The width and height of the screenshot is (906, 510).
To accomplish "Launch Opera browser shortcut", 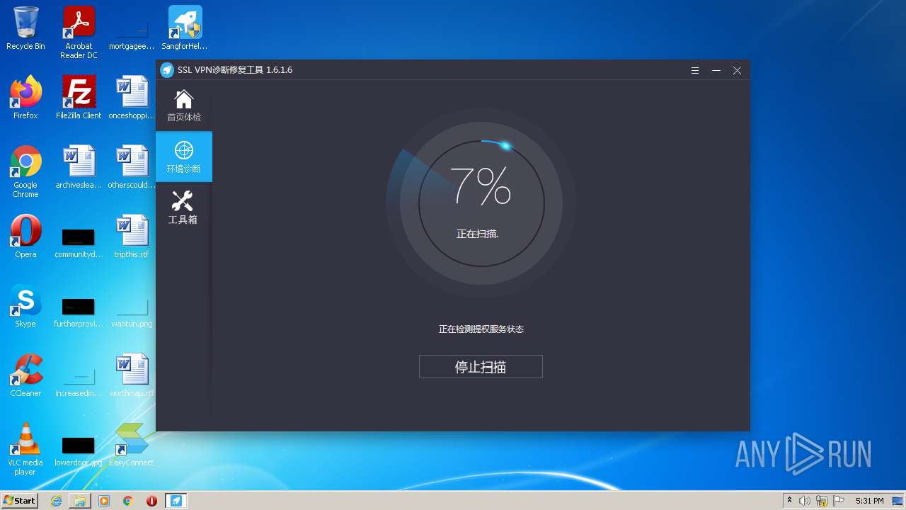I will coord(25,237).
